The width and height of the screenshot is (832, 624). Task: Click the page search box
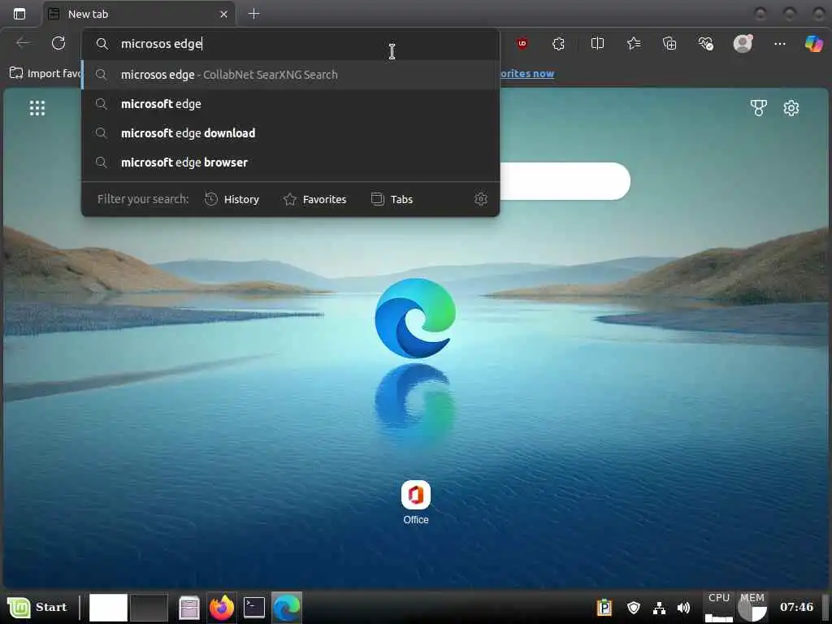[x=565, y=181]
